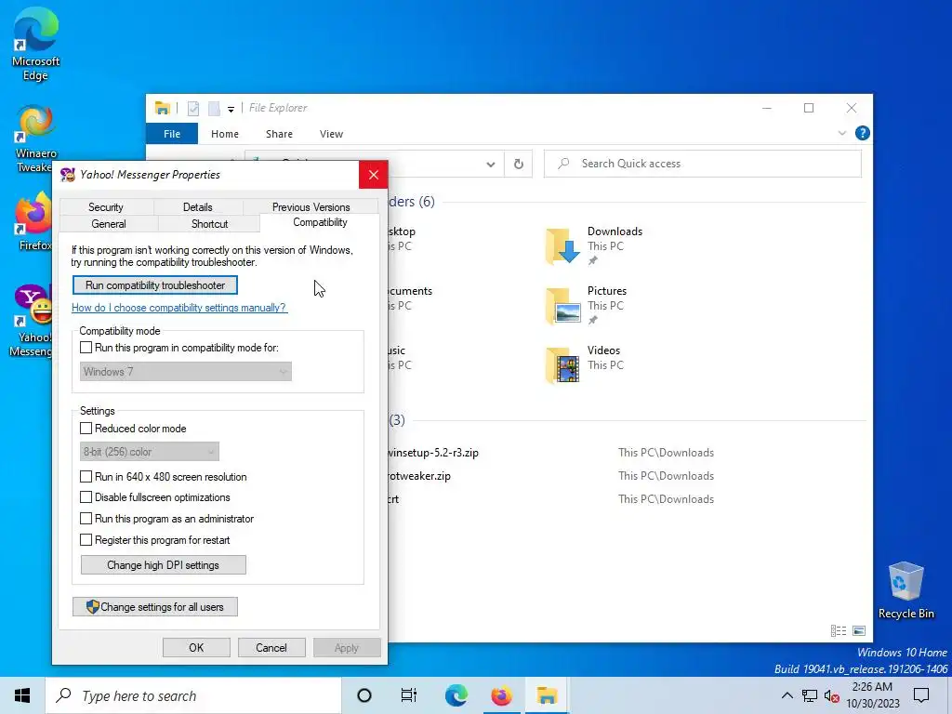Click the Search Quick access field
Screen dimensions: 952x714
703,164
